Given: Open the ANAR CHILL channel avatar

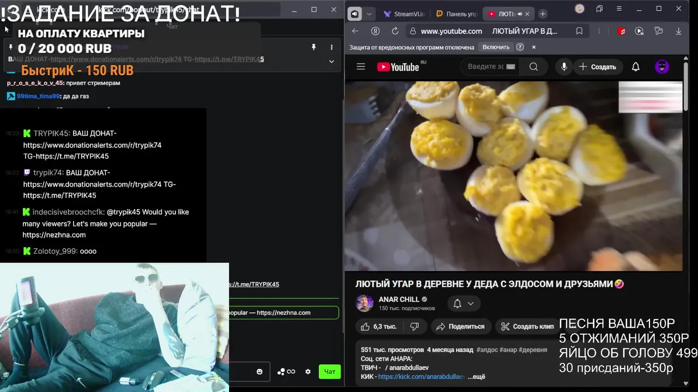Looking at the screenshot, I should click(364, 303).
